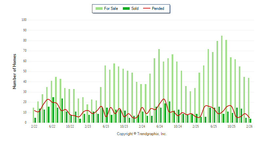Toggle the Pended series label in legend
Screen dimensions: 262x142
point(158,9)
